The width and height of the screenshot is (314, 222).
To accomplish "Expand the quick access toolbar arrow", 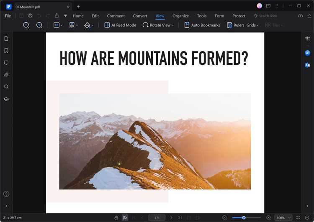I will point(65,15).
